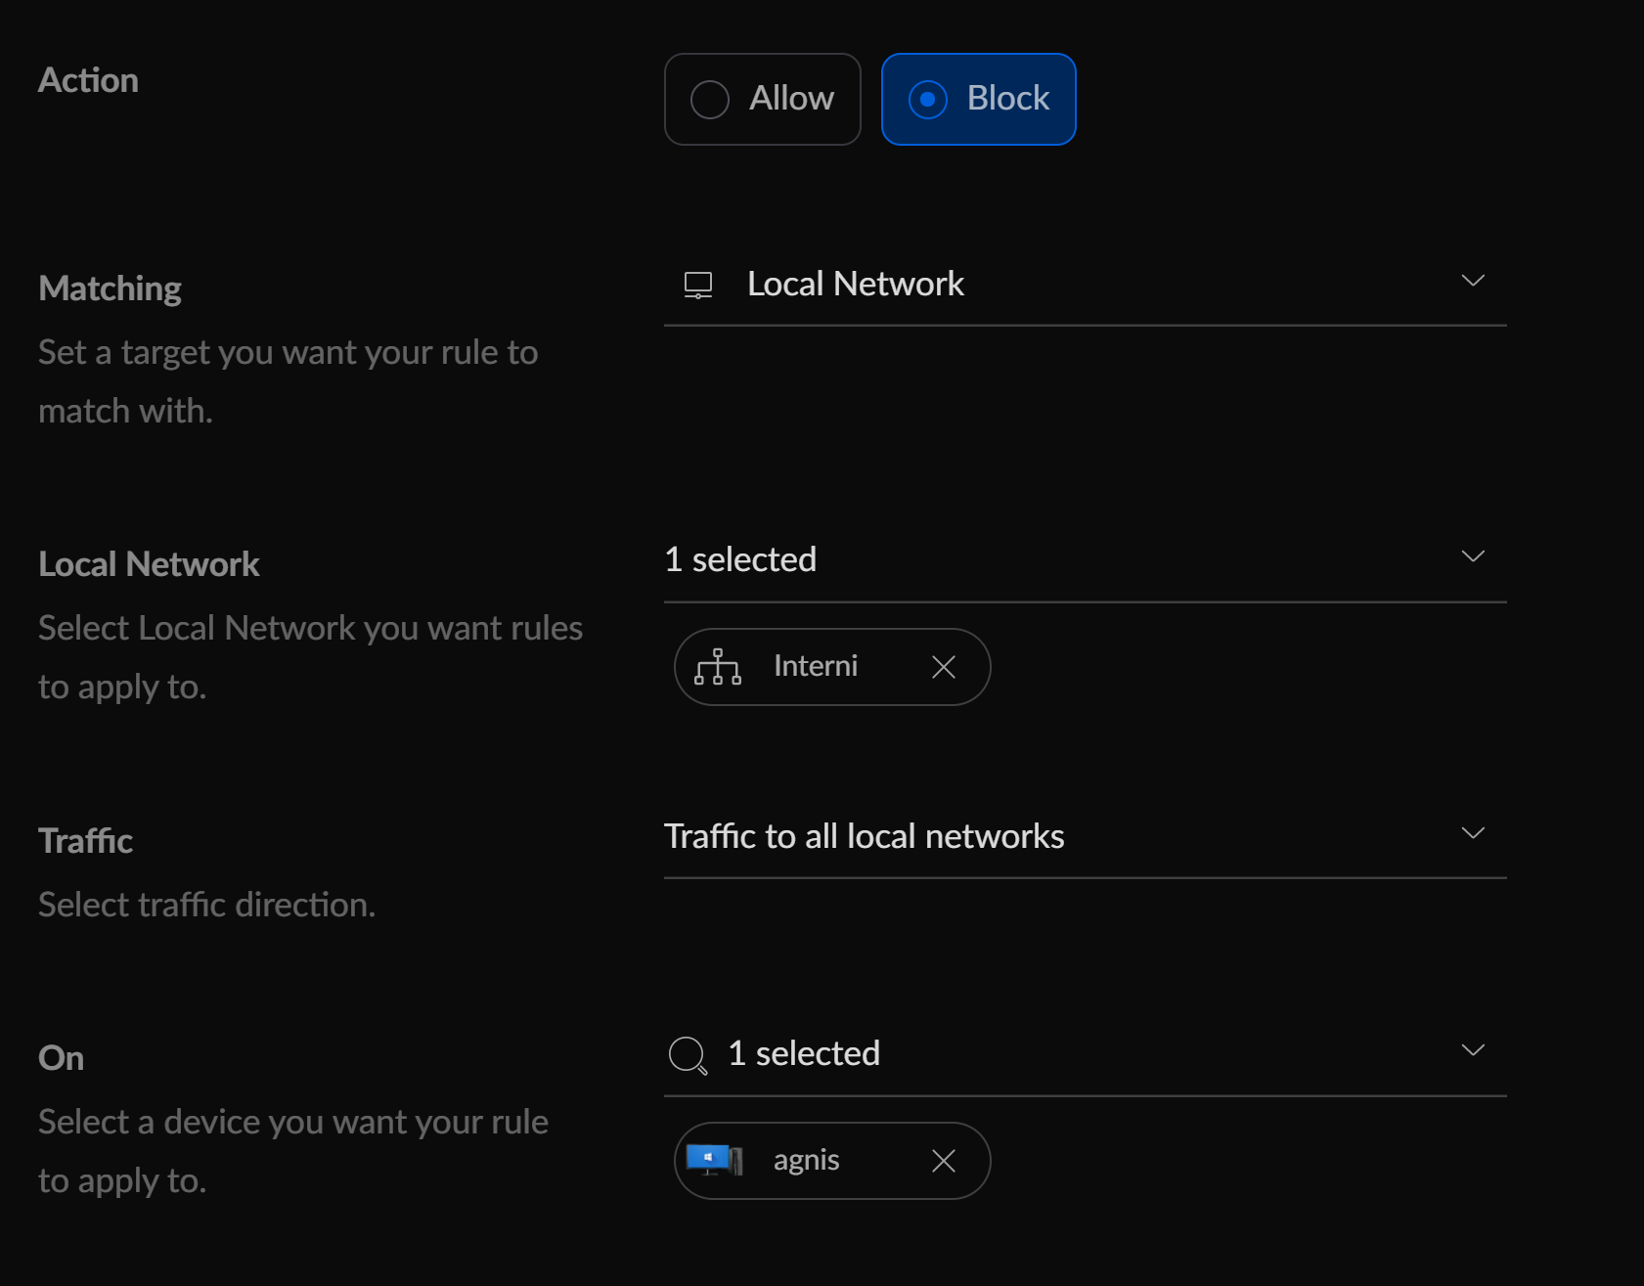Image resolution: width=1644 pixels, height=1286 pixels.
Task: Click the network topology icon on Interni chip
Action: [718, 667]
